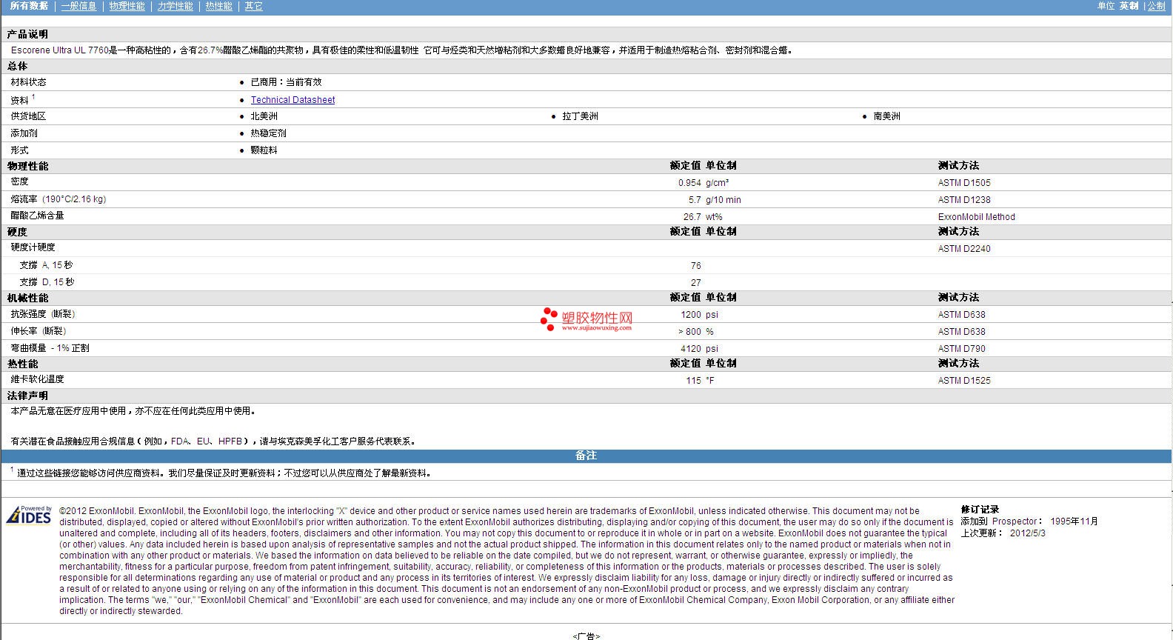Image resolution: width=1173 pixels, height=640 pixels.
Task: Select the 抗张强度 (断裂) property label
Action: point(42,314)
